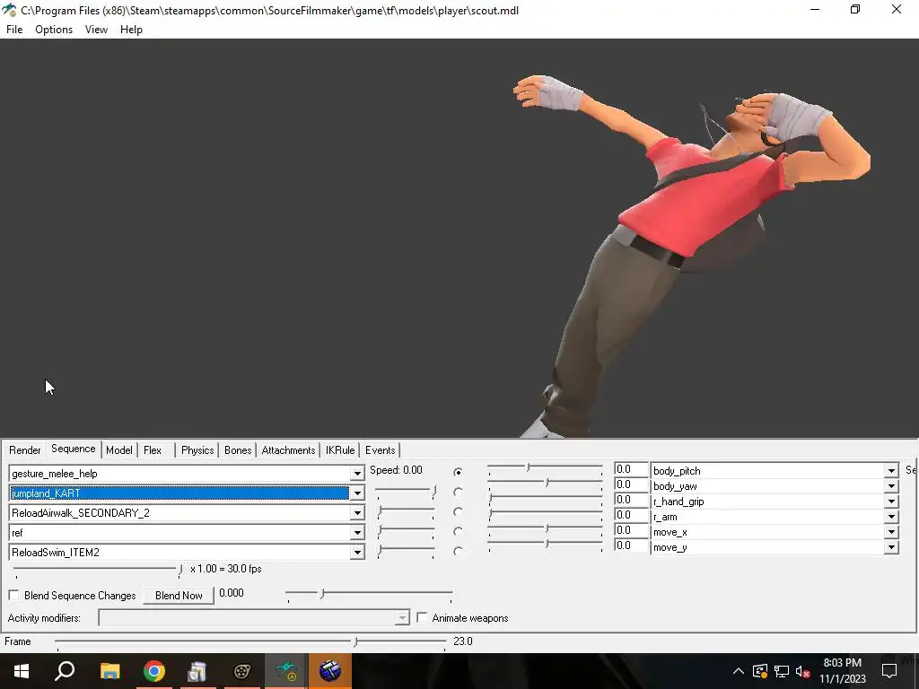Open File Explorer from taskbar

click(109, 671)
